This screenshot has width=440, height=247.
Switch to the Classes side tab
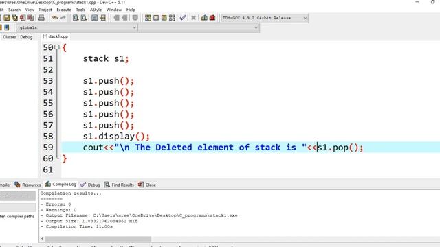pyautogui.click(x=10, y=37)
